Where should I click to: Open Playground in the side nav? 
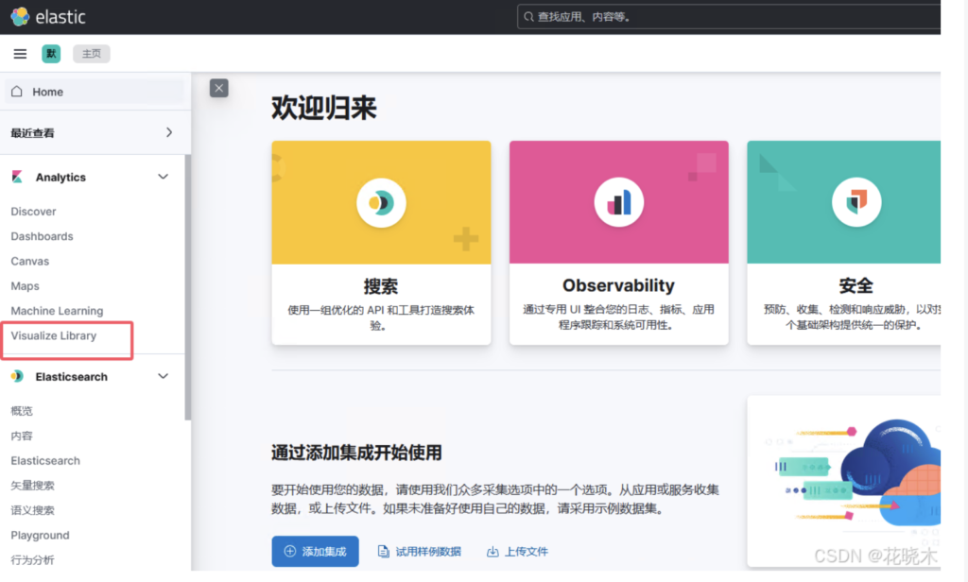coord(40,535)
